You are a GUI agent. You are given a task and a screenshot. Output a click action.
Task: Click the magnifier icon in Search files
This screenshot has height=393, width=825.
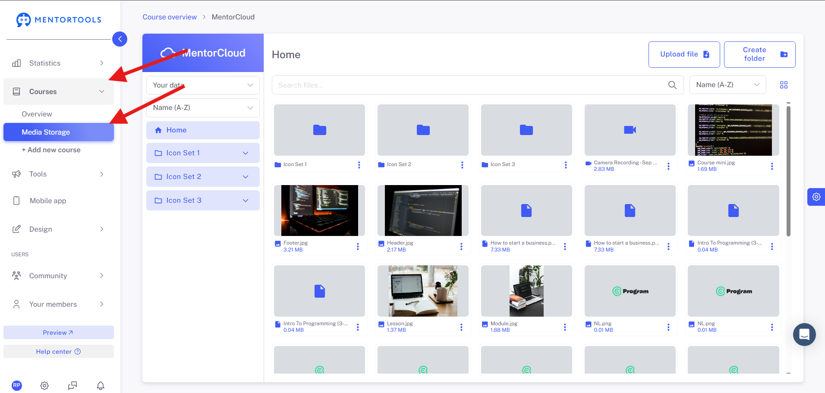click(x=672, y=85)
